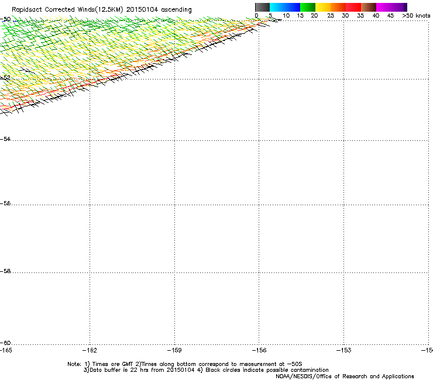Click the 'NOAA/NESDIS/Office of Research and Applications' credit

[345, 376]
